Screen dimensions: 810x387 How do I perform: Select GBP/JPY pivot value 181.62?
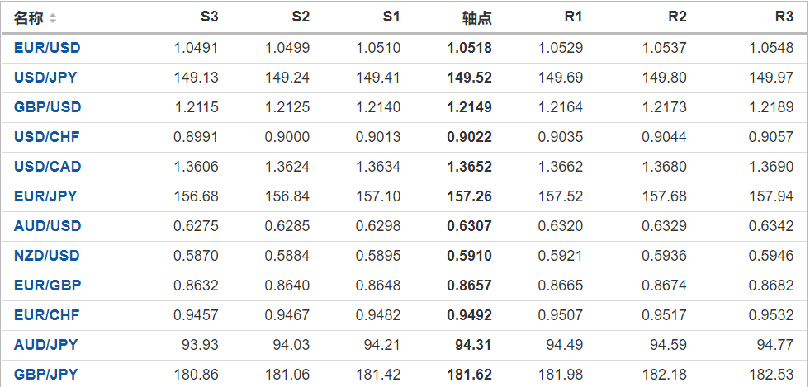click(x=469, y=375)
